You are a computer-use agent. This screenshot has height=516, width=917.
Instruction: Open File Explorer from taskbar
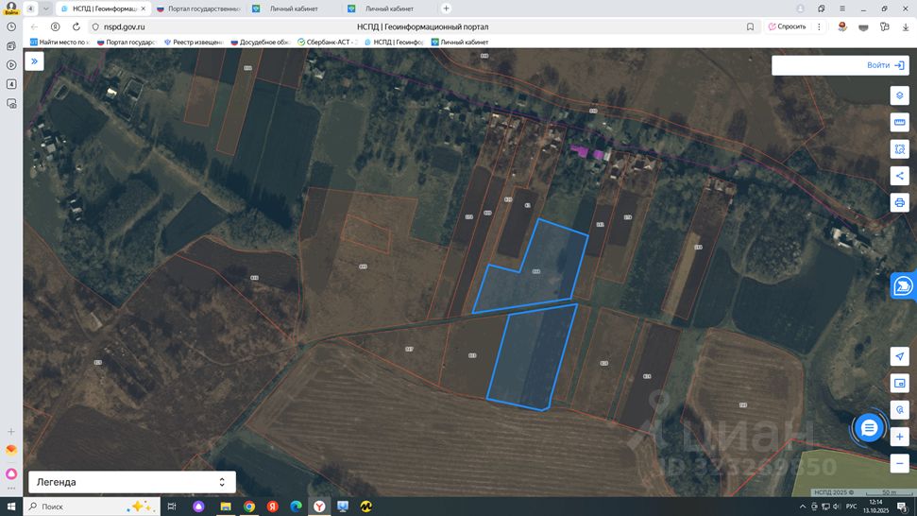[x=226, y=506]
